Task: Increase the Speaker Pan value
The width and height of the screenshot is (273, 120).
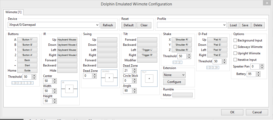Action: pos(262,65)
